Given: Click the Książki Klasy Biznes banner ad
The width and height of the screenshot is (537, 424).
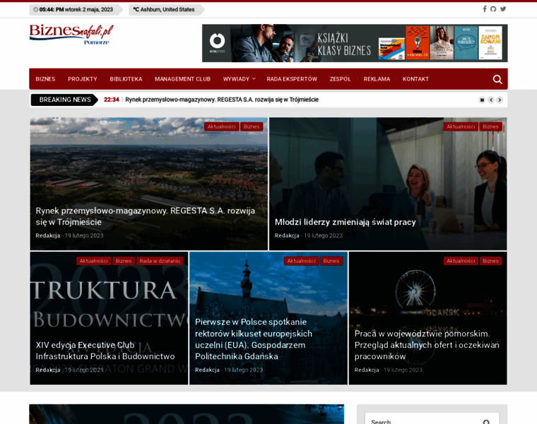Looking at the screenshot, I should [x=355, y=43].
